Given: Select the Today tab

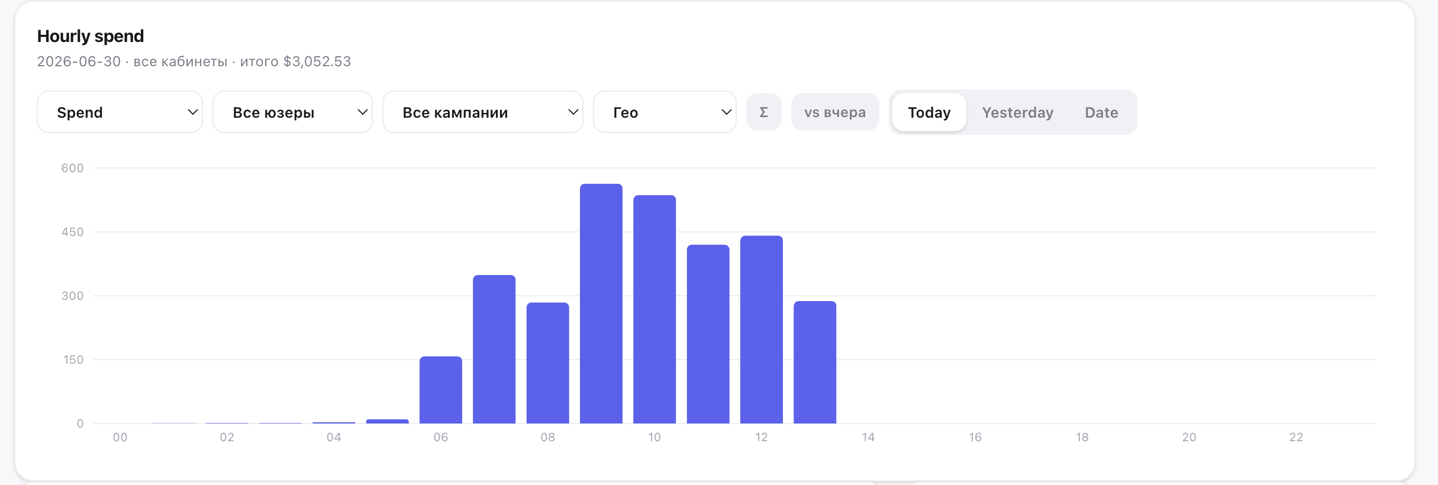Looking at the screenshot, I should click(x=929, y=112).
